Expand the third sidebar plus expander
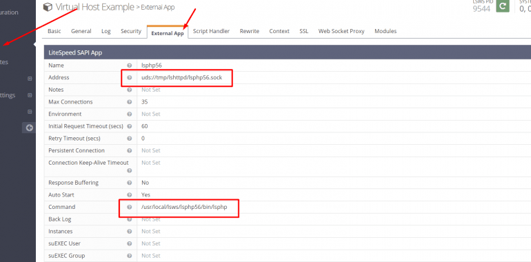This screenshot has height=262, width=531. [x=30, y=112]
